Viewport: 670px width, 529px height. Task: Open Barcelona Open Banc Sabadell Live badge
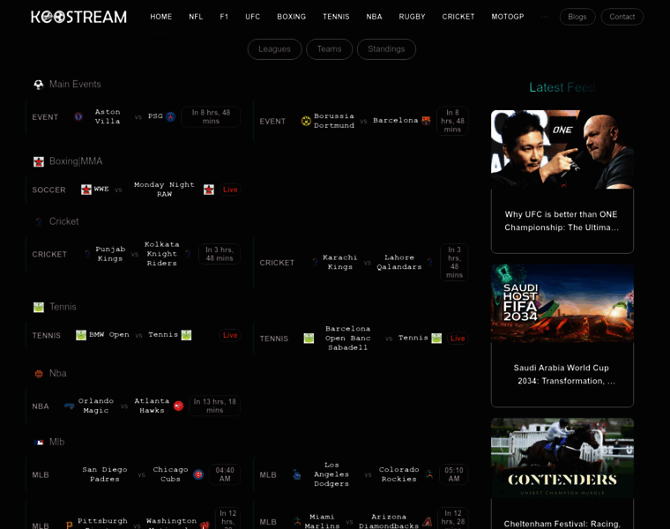(458, 339)
